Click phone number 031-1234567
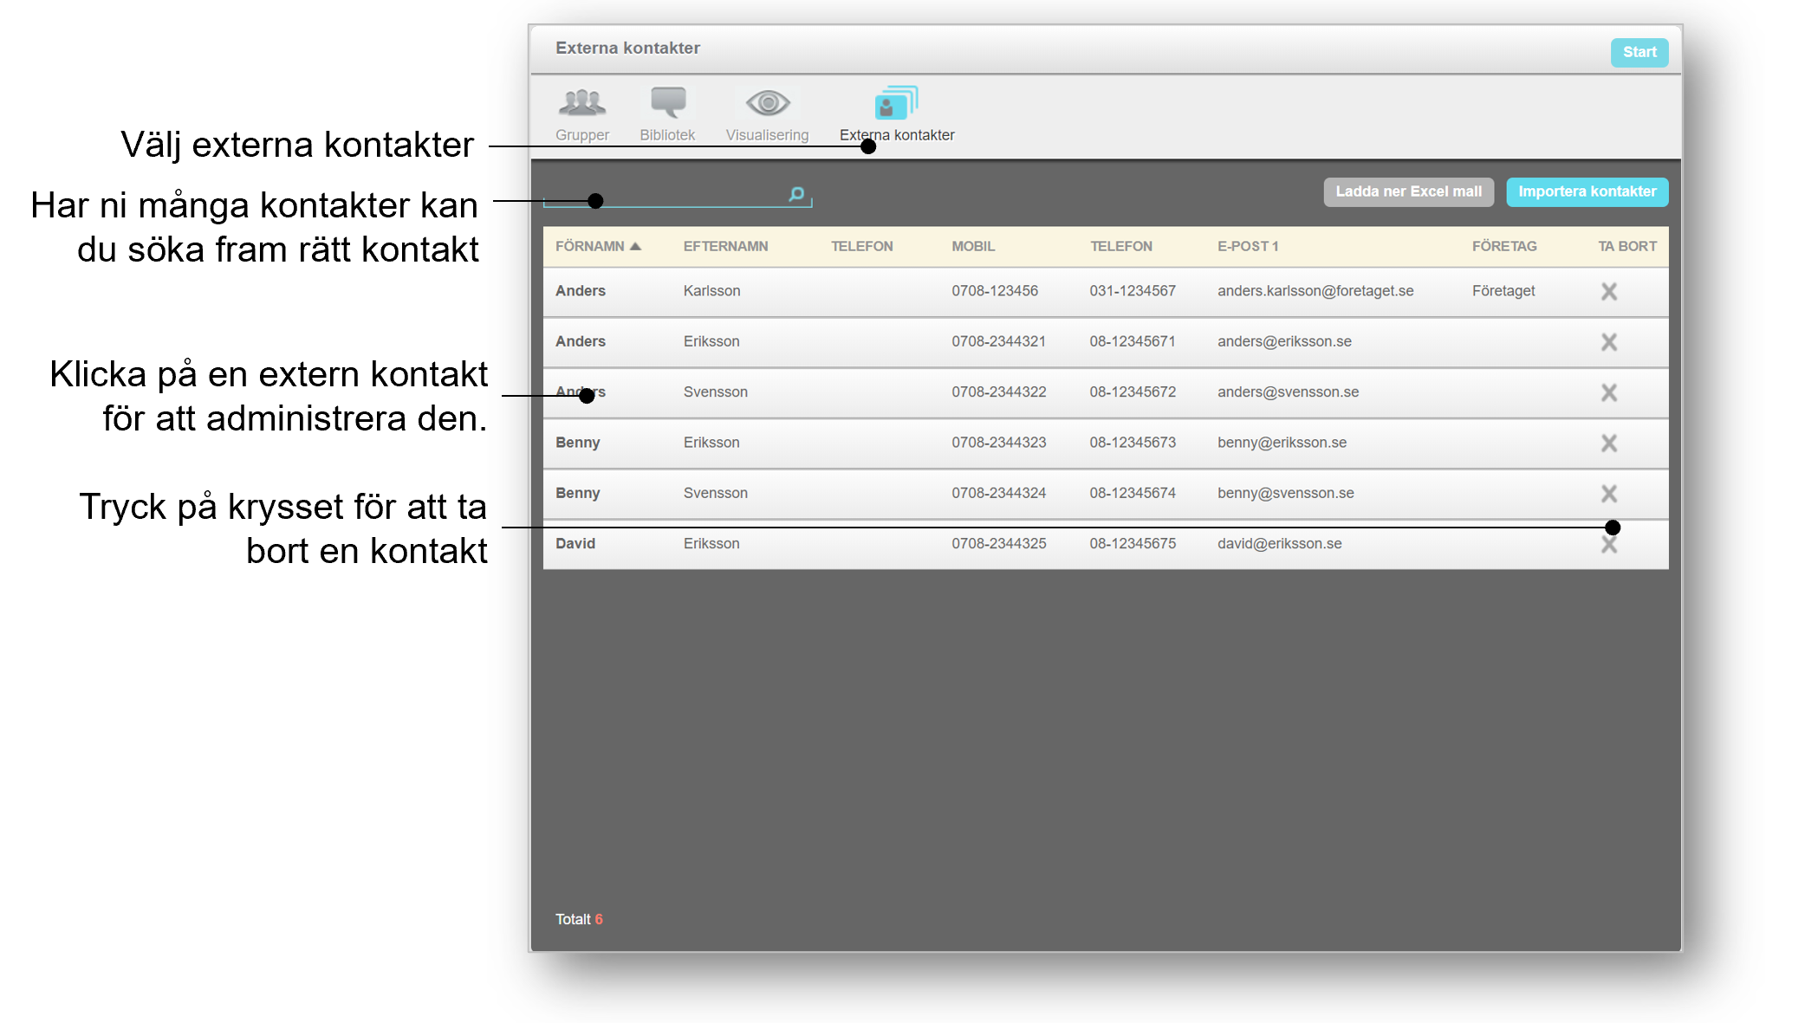Image resolution: width=1805 pixels, height=1023 pixels. click(x=1133, y=291)
